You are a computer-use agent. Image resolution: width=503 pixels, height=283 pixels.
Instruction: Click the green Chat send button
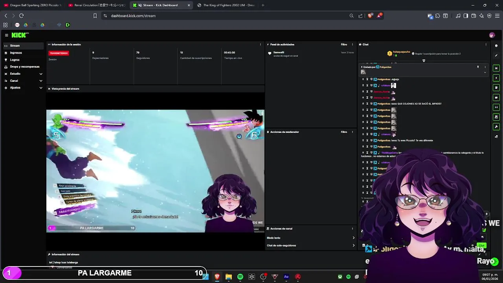481,246
